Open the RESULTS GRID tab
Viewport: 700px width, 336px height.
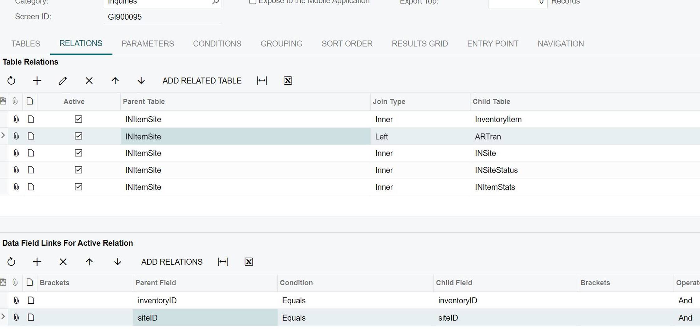pos(420,44)
